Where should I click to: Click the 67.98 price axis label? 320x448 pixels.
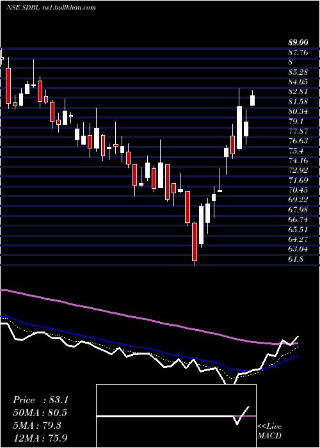(298, 210)
